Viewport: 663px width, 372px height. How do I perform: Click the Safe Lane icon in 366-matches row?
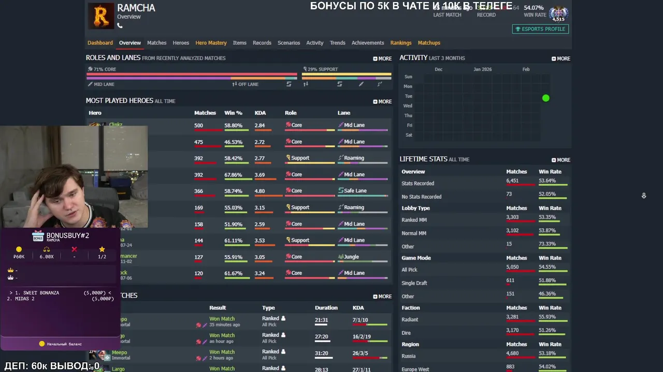point(340,191)
